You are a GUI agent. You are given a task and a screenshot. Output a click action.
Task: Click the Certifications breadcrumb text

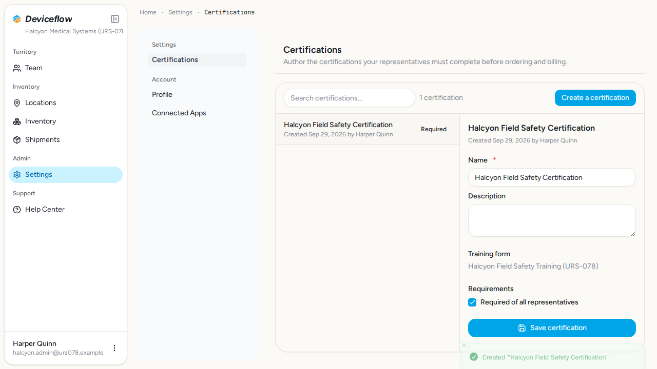[229, 12]
